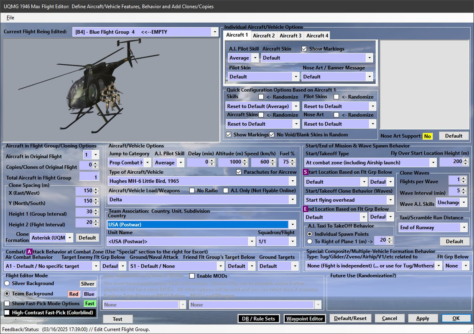Viewport: 474px width, 334px height.
Task: Open Taxi/Scramble End of Runway dropdown
Action: pyautogui.click(x=464, y=228)
